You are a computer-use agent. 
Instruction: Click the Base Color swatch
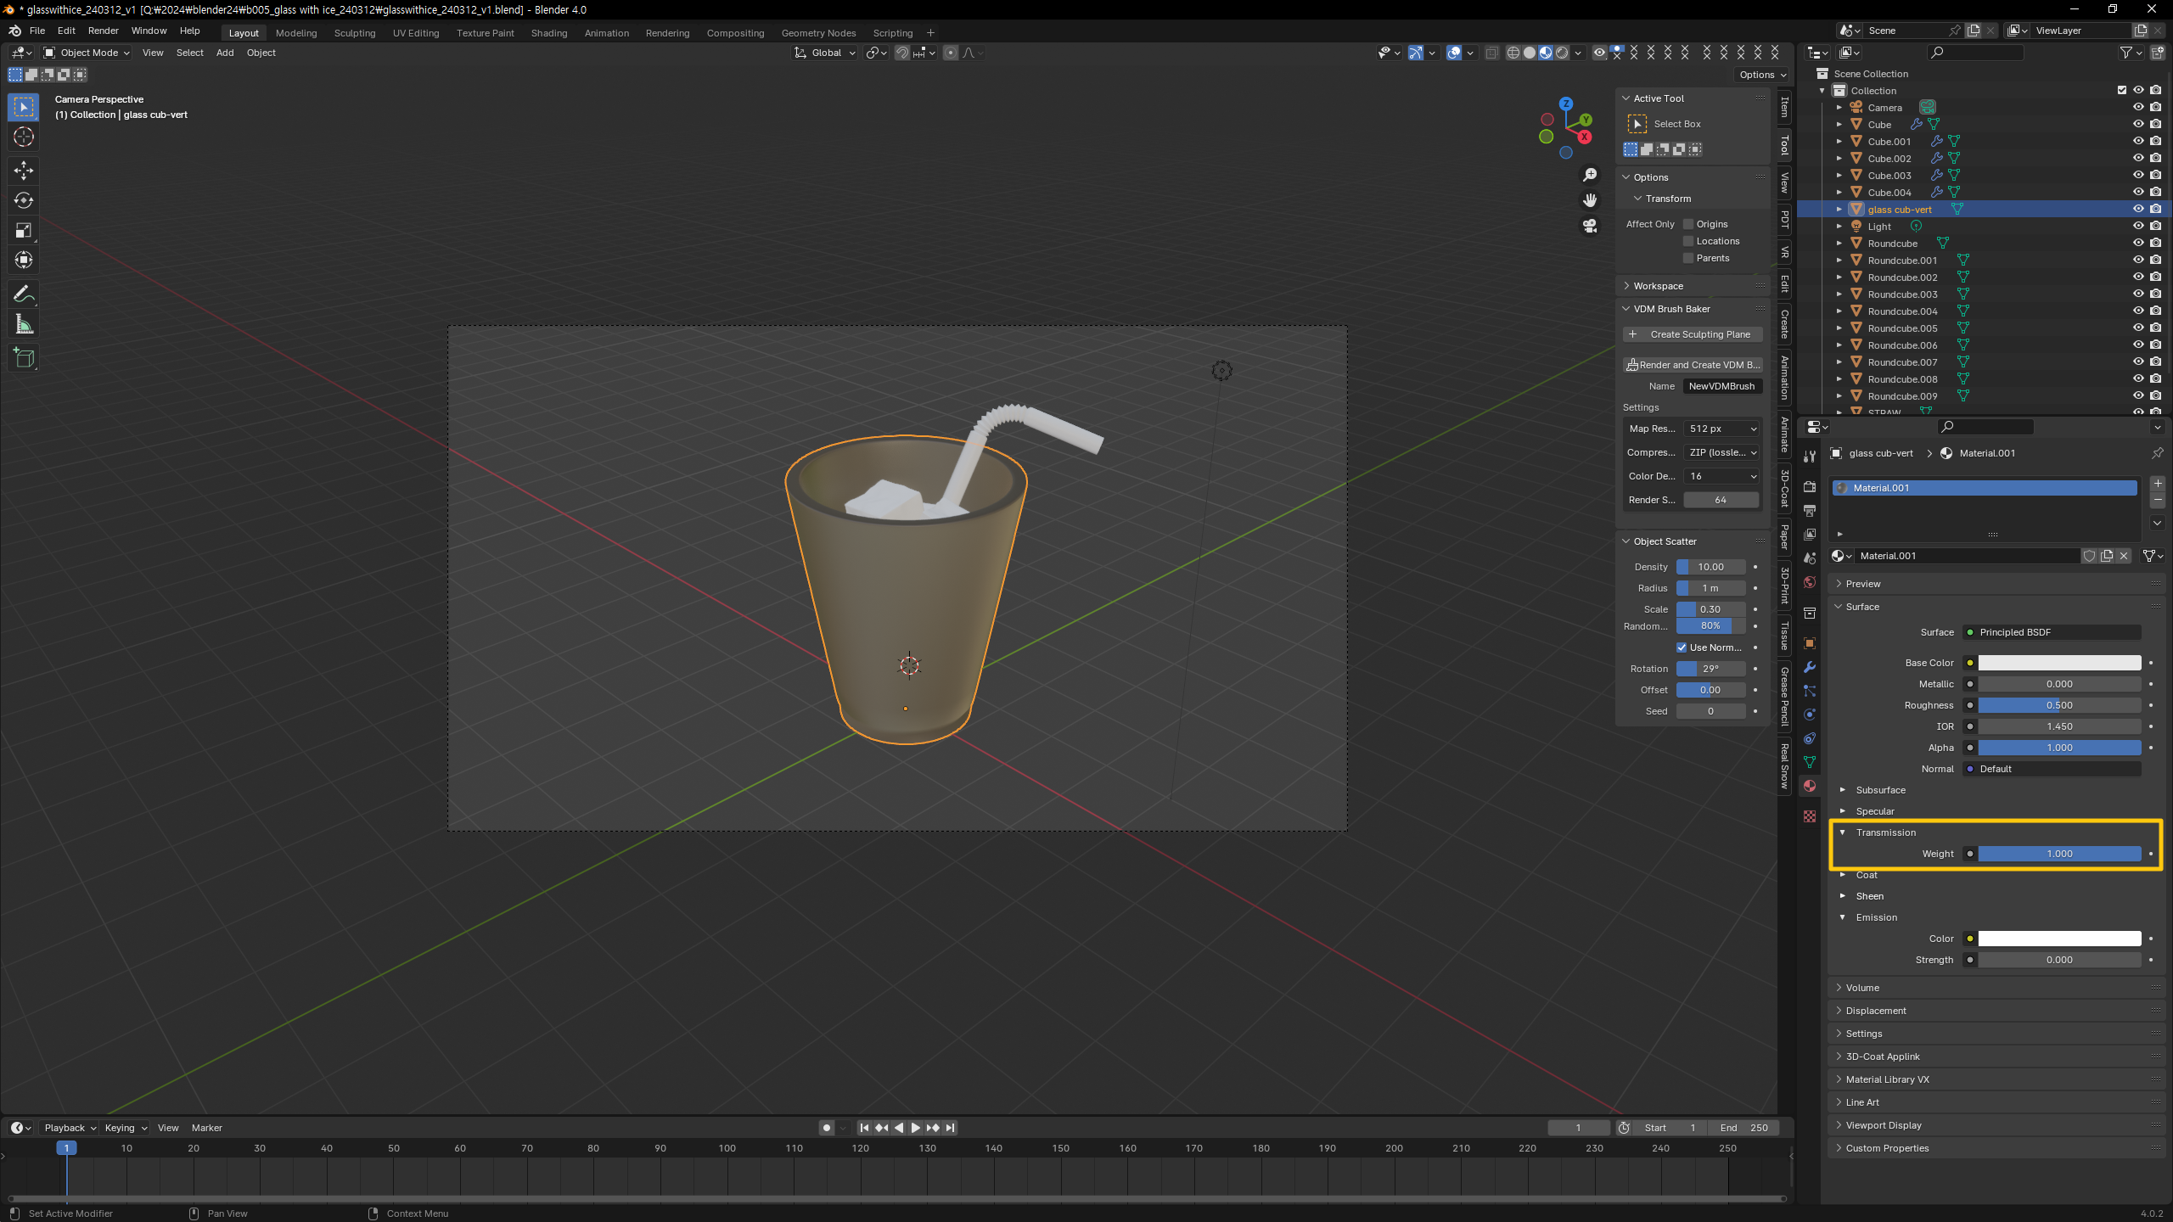[2058, 663]
